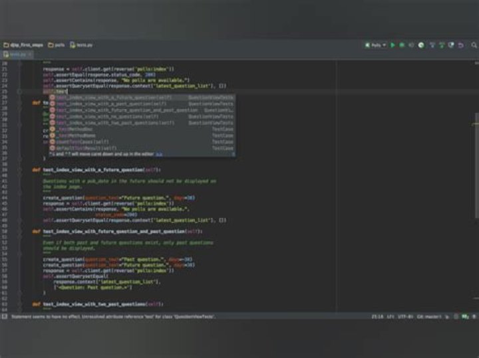Click tool windows toggle icon in status bar corner
Screen dimensions: 479x358
tap(5, 317)
